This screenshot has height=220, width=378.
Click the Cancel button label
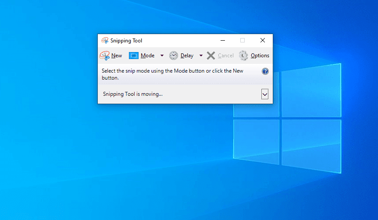226,56
